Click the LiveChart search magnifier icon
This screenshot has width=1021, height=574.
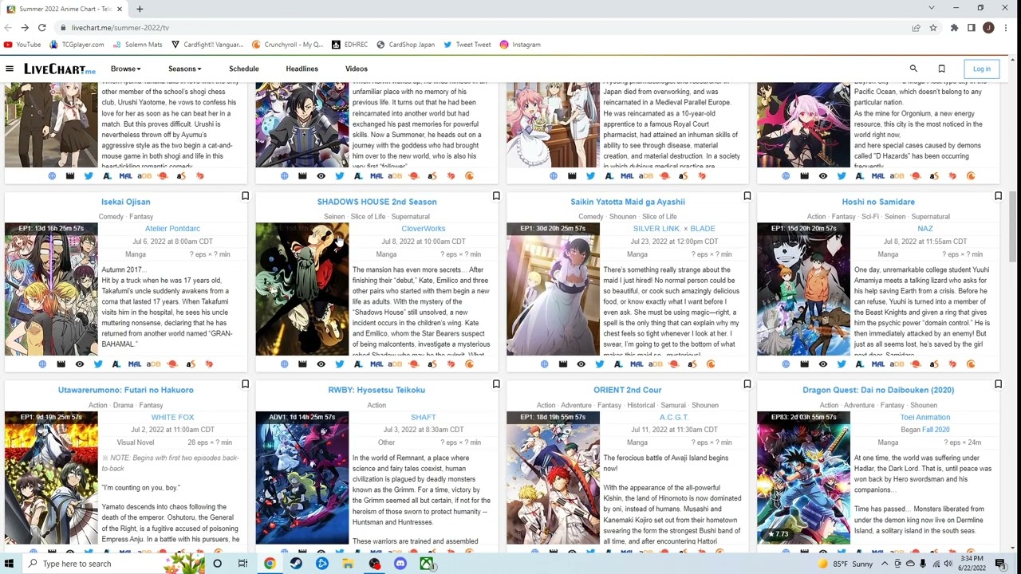pyautogui.click(x=913, y=69)
